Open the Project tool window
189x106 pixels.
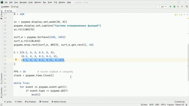click(x=1, y=15)
